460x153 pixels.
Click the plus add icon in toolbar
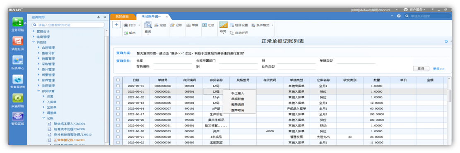tap(116, 25)
